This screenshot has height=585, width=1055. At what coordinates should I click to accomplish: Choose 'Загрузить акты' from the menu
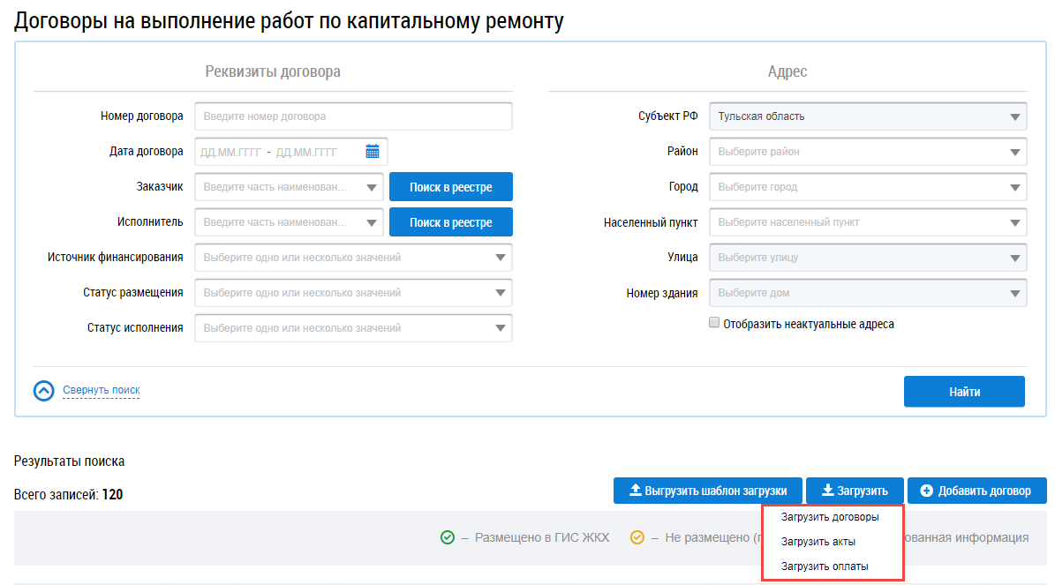coord(818,542)
